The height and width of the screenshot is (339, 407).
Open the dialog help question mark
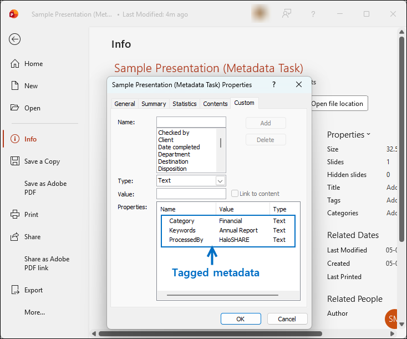(x=273, y=84)
